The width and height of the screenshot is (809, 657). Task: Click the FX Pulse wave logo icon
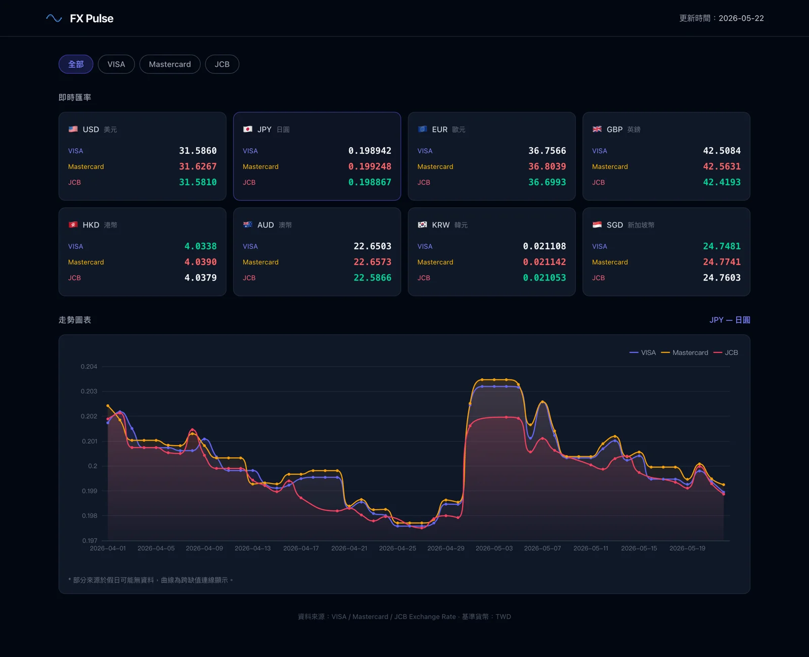tap(54, 18)
